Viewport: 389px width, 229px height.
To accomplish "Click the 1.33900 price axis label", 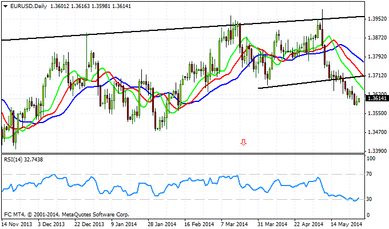I will coord(378,151).
